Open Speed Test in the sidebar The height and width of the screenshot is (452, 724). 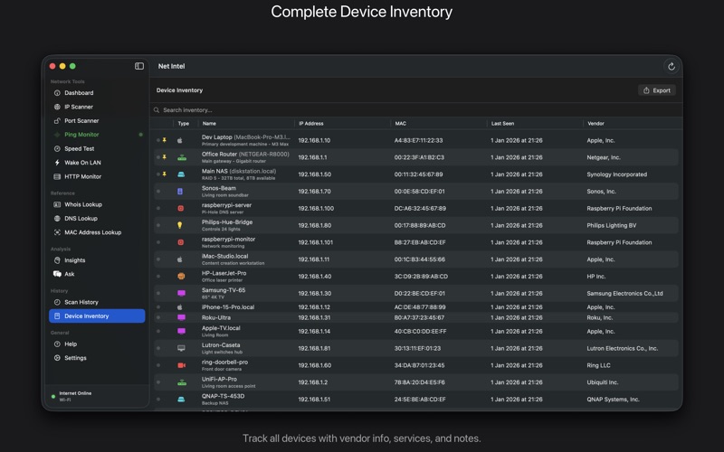click(97, 148)
